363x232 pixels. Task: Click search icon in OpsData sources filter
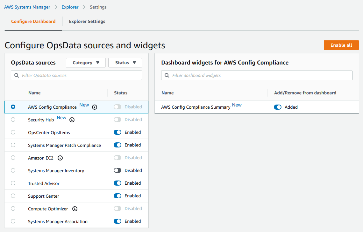[17, 75]
